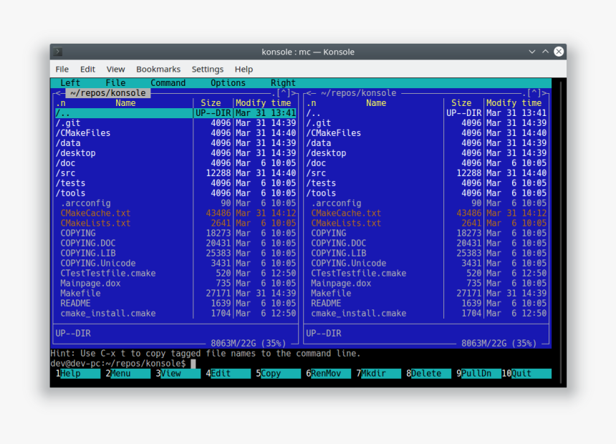Open mc Command menu
This screenshot has height=444, width=616.
click(168, 83)
